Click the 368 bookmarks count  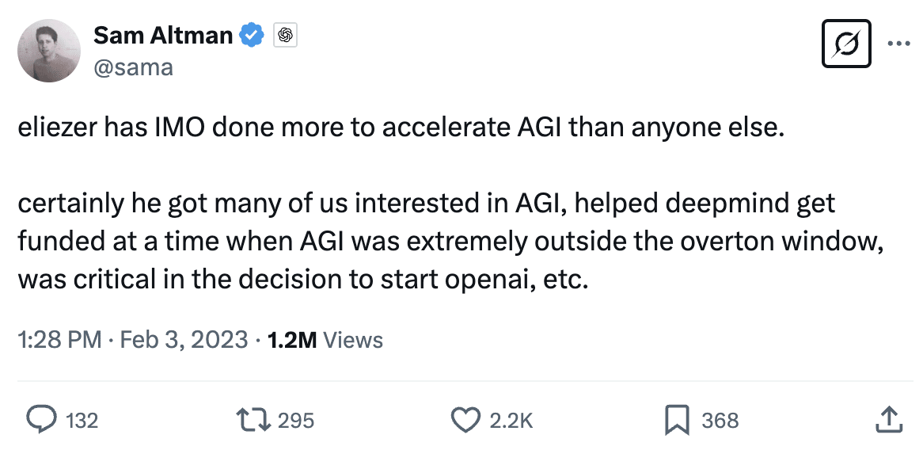(720, 421)
